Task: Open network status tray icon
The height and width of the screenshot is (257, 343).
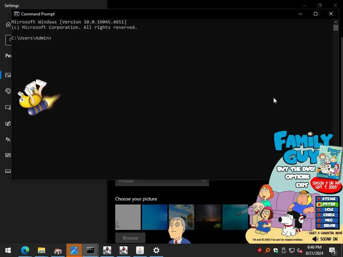Action: 292,250
